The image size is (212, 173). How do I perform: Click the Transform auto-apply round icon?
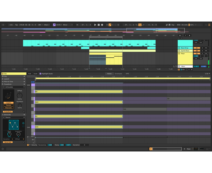pyautogui.click(x=24, y=111)
